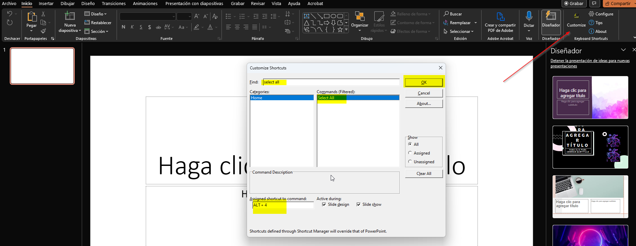Open the Diseñador pane options chevron

pyautogui.click(x=623, y=50)
